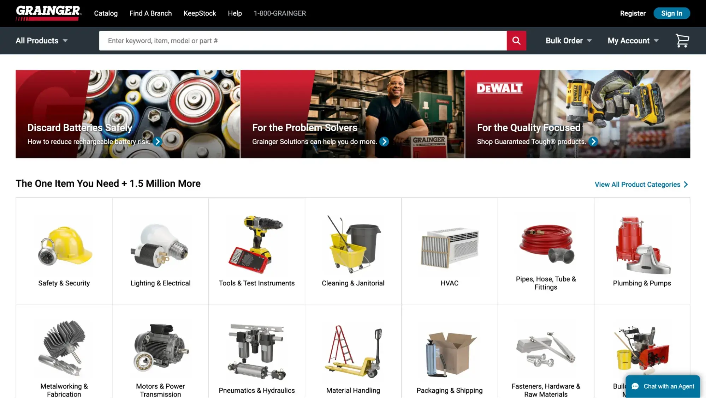Click the Catalog menu item
The width and height of the screenshot is (706, 398).
[106, 13]
